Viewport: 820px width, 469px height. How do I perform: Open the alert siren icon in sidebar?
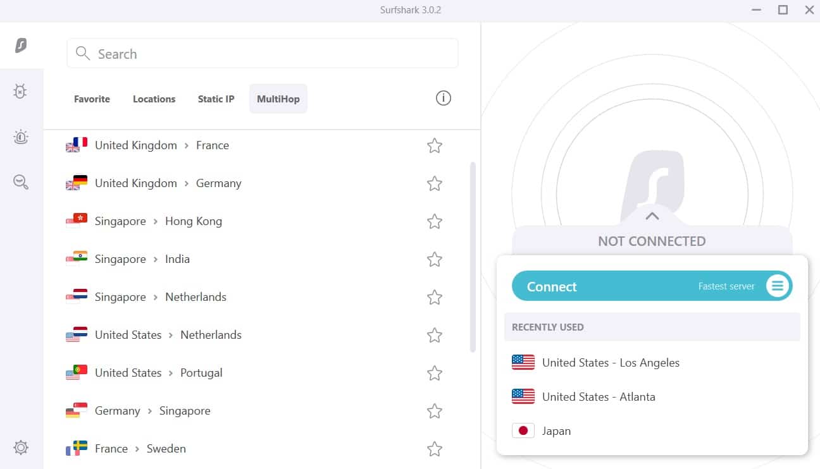(x=21, y=137)
